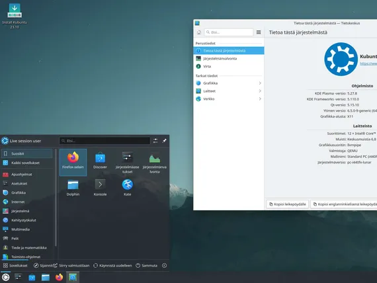Open Firefox-selain from the launcher favorites
377x283 pixels.
pyautogui.click(x=73, y=162)
